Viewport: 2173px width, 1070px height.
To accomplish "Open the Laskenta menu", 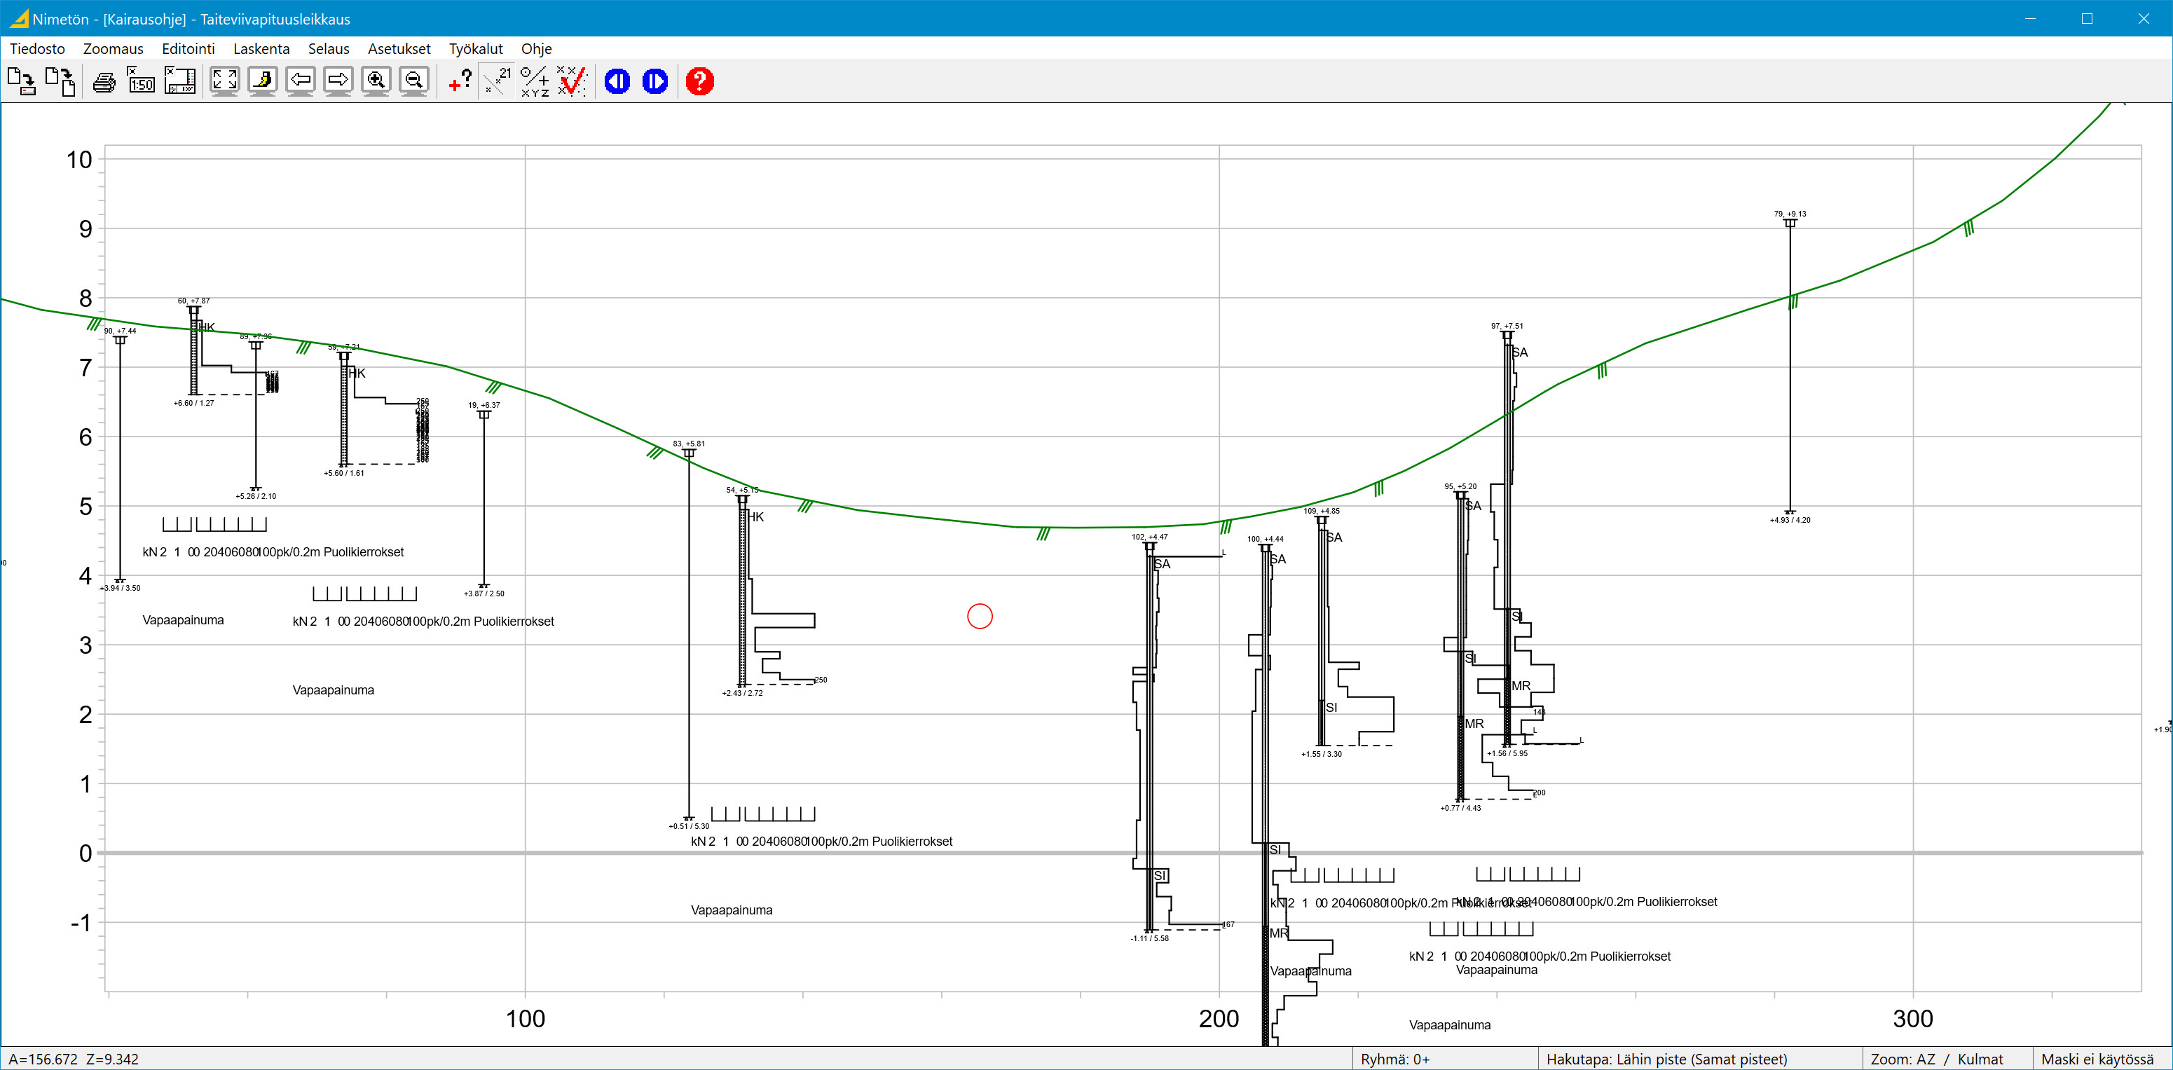I will point(261,49).
